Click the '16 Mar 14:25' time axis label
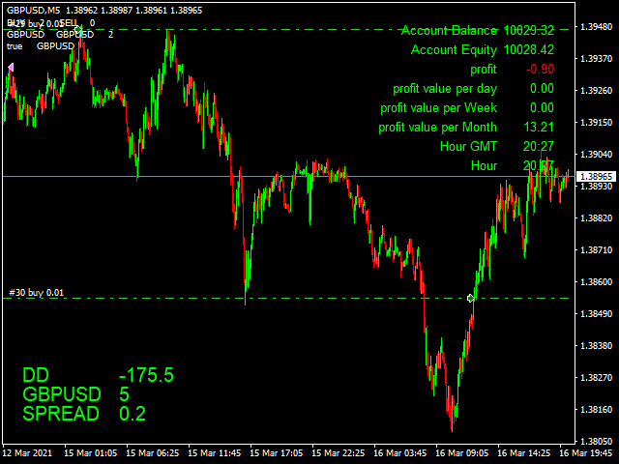This screenshot has width=619, height=464. pos(524,453)
